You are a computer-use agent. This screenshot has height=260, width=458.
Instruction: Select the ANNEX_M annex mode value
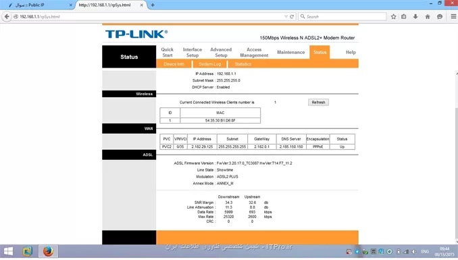(x=225, y=184)
